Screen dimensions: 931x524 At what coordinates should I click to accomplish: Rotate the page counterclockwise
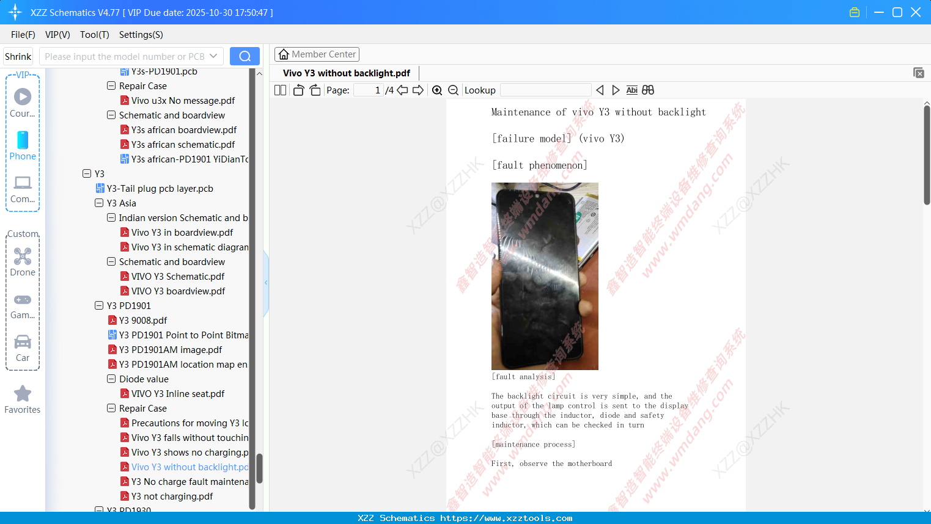pos(298,90)
